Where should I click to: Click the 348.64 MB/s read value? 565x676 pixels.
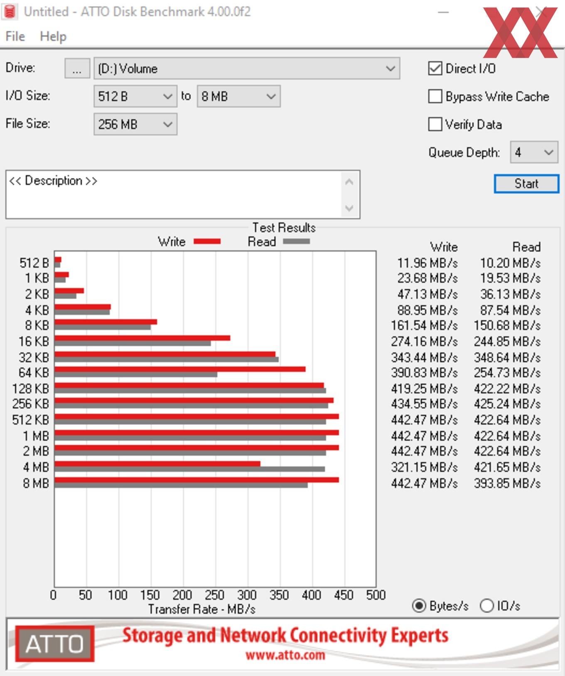coord(508,357)
